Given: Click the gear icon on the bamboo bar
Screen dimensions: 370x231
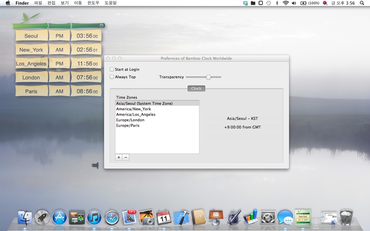Looking at the screenshot, I should point(100,25).
